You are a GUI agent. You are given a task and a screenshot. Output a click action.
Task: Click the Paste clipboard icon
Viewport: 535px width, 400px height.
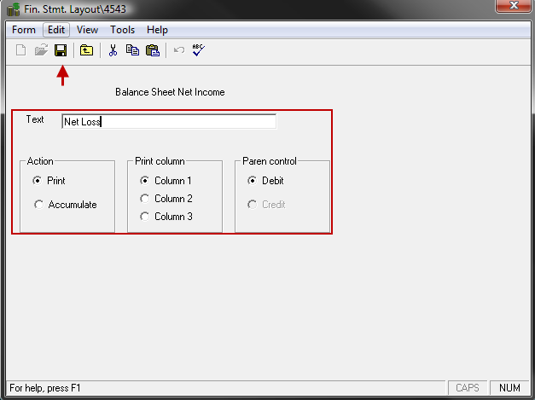point(153,50)
